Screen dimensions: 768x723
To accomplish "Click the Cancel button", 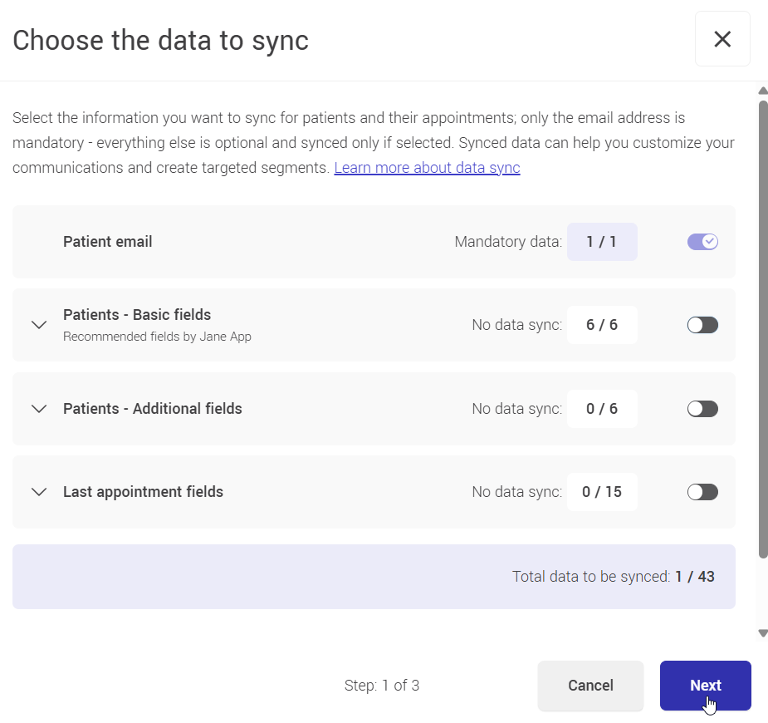I will tap(590, 685).
